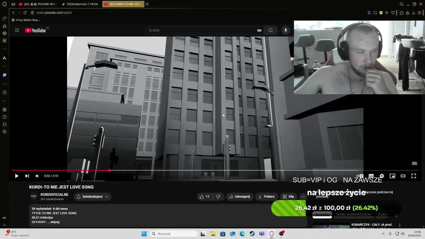Open the GX Control speedometer in sidebar

point(5,19)
